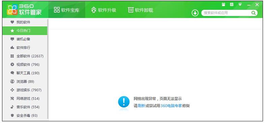Select 今日热门 in the sidebar
This screenshot has height=123, width=265.
pos(25,31)
